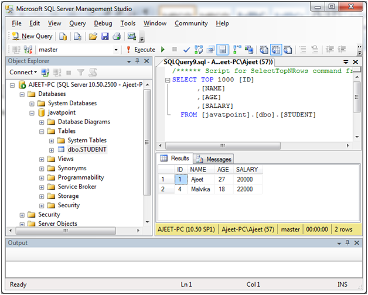Viewport: 368px width, 295px height.
Task: Click Display Estimated Execution Plan icon
Action: [x=199, y=50]
